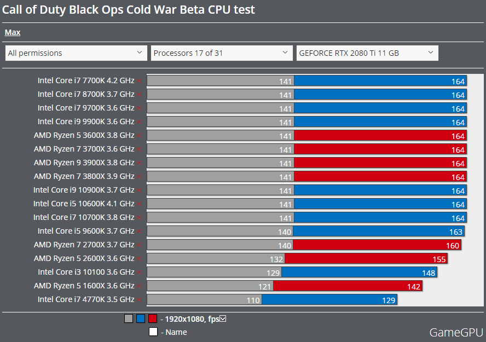486x342 pixels.
Task: Click the white Name legend box
Action: coord(153,332)
